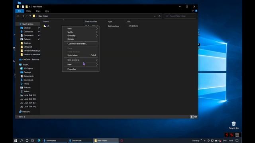255x143 pixels.
Task: Open the View ribbon tab
Action: coord(47,11)
